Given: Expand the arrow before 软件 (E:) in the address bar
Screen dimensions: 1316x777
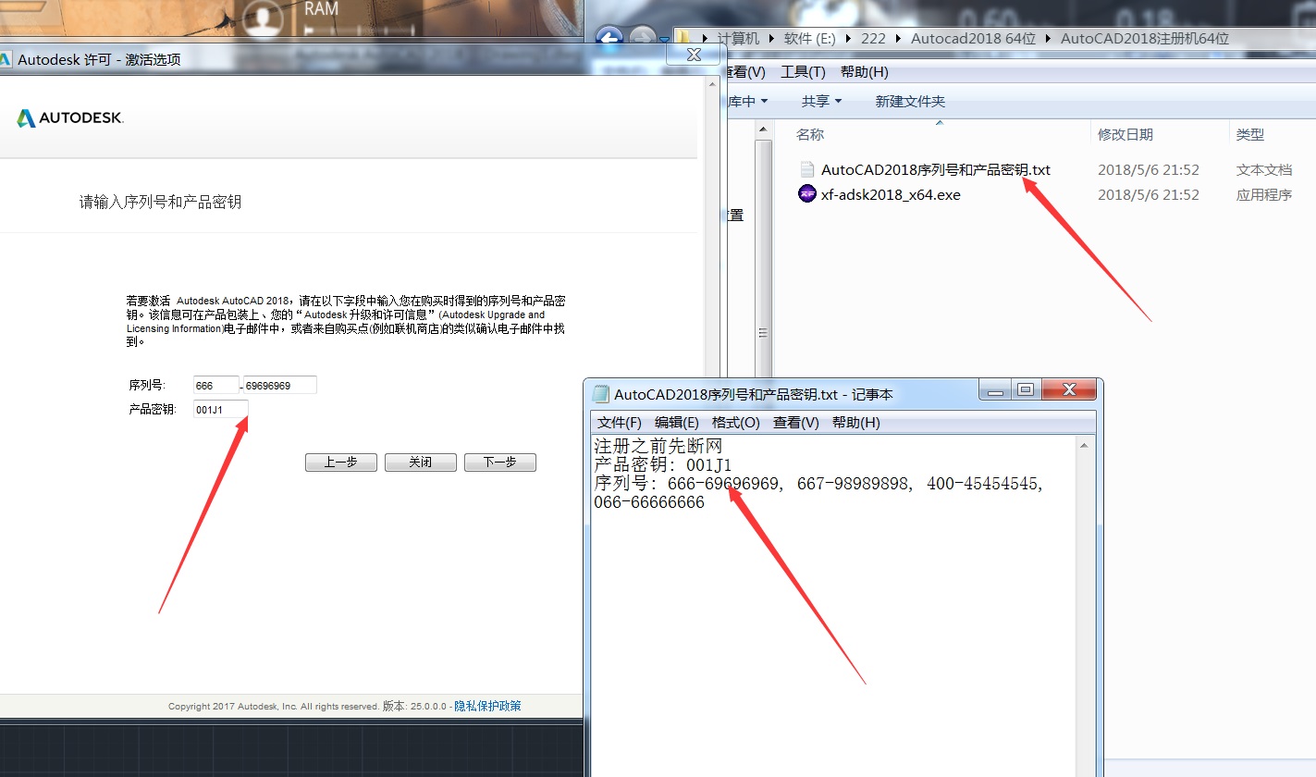Looking at the screenshot, I should click(772, 39).
